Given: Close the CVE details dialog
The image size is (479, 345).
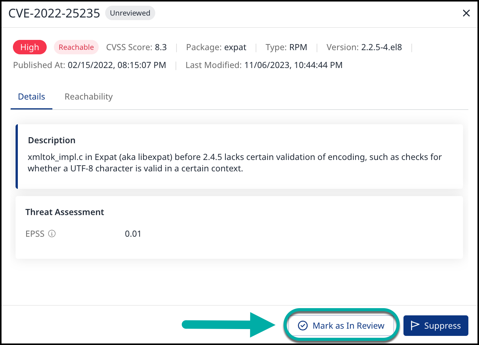Looking at the screenshot, I should click(466, 13).
